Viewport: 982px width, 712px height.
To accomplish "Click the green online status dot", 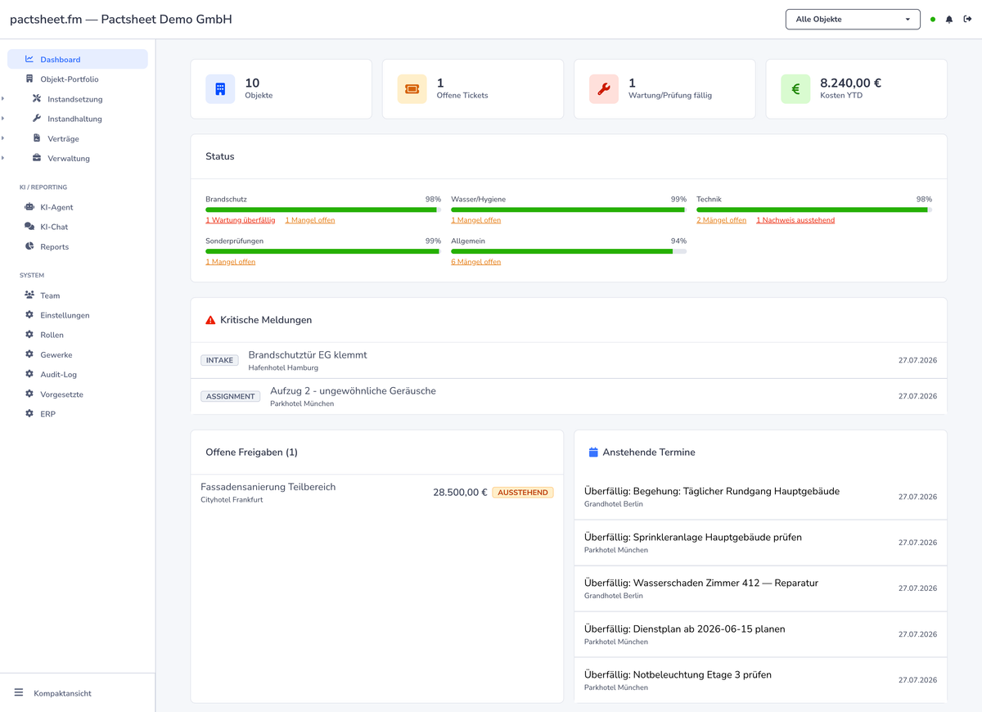I will coord(933,20).
